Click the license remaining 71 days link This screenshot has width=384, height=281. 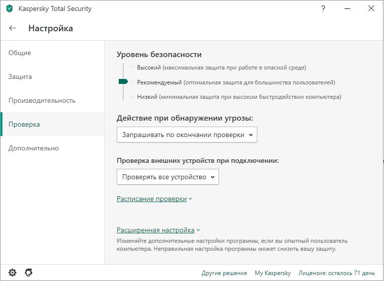(336, 273)
